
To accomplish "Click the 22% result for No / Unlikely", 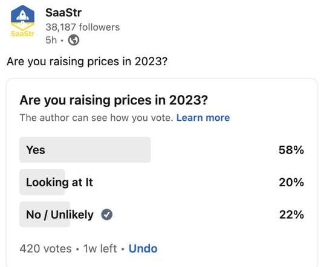I will pos(292,214).
